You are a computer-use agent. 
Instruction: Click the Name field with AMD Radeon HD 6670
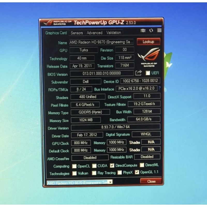[x=101, y=42]
